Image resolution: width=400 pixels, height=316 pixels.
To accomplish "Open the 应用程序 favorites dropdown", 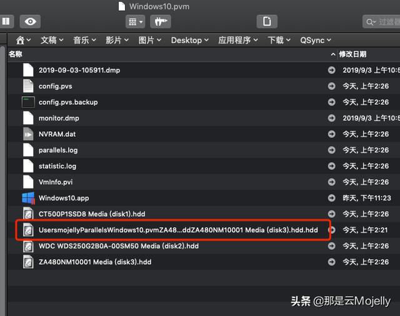I will coord(238,40).
